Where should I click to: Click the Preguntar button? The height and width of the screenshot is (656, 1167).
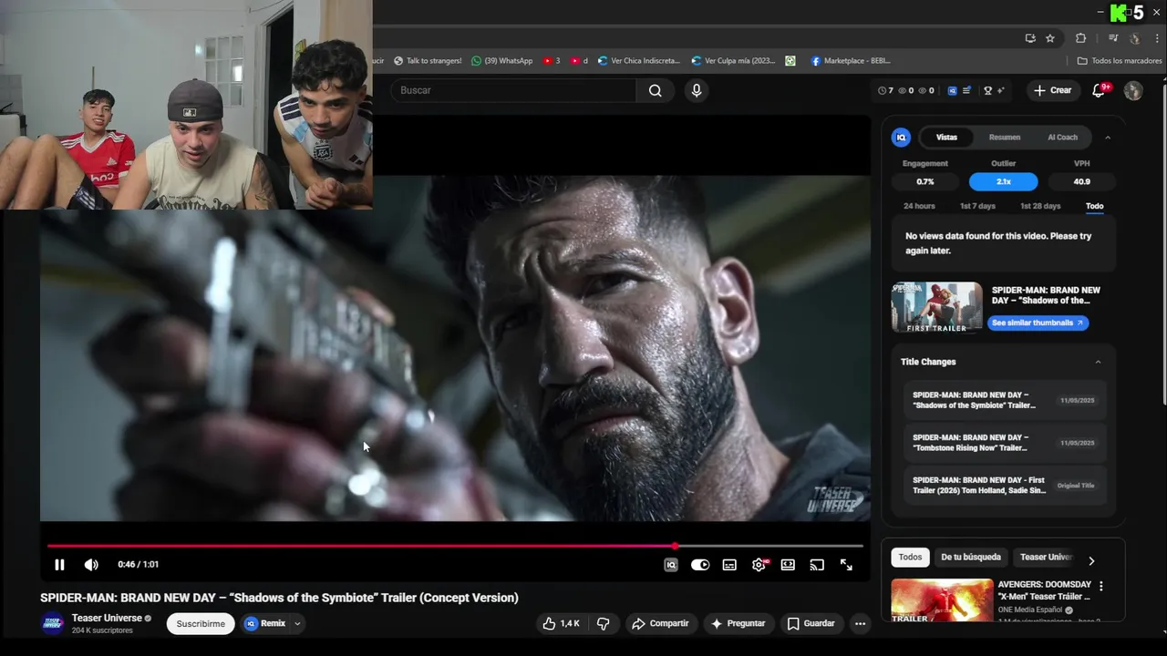tap(738, 623)
